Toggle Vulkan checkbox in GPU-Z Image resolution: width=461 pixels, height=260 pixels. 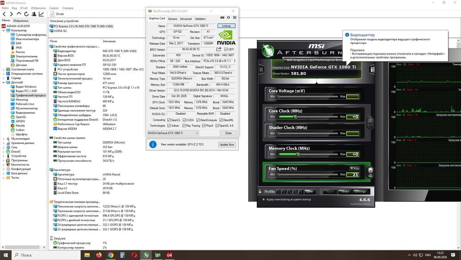pos(169,126)
